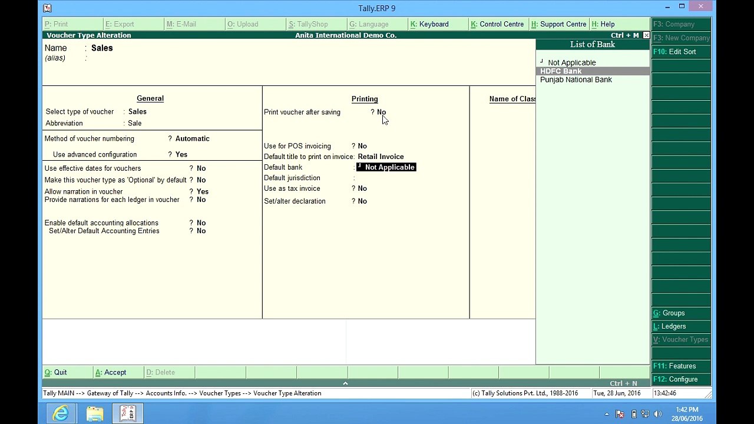754x424 pixels.
Task: Click the 'Retail Invoice' default title field
Action: (x=381, y=157)
